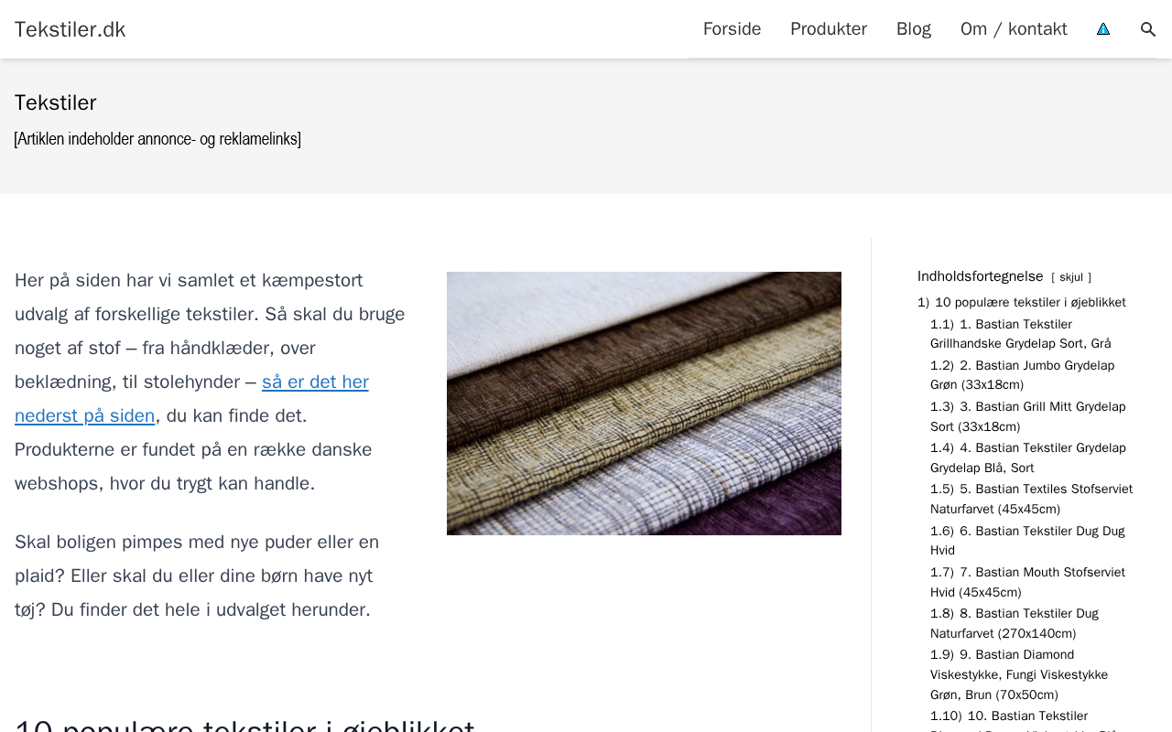Open Bastian Diamond Viskestykke entry
This screenshot has width=1172, height=732.
[1019, 674]
